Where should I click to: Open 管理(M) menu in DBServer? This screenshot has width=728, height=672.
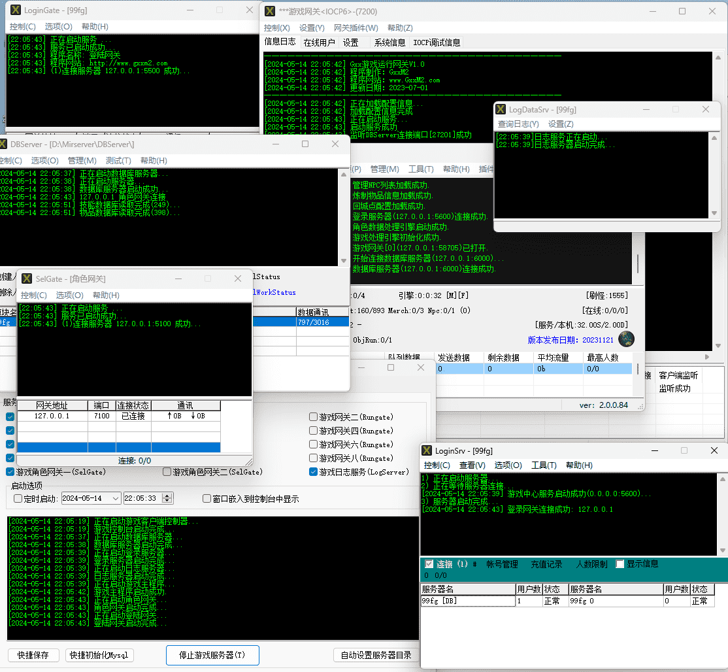82,160
